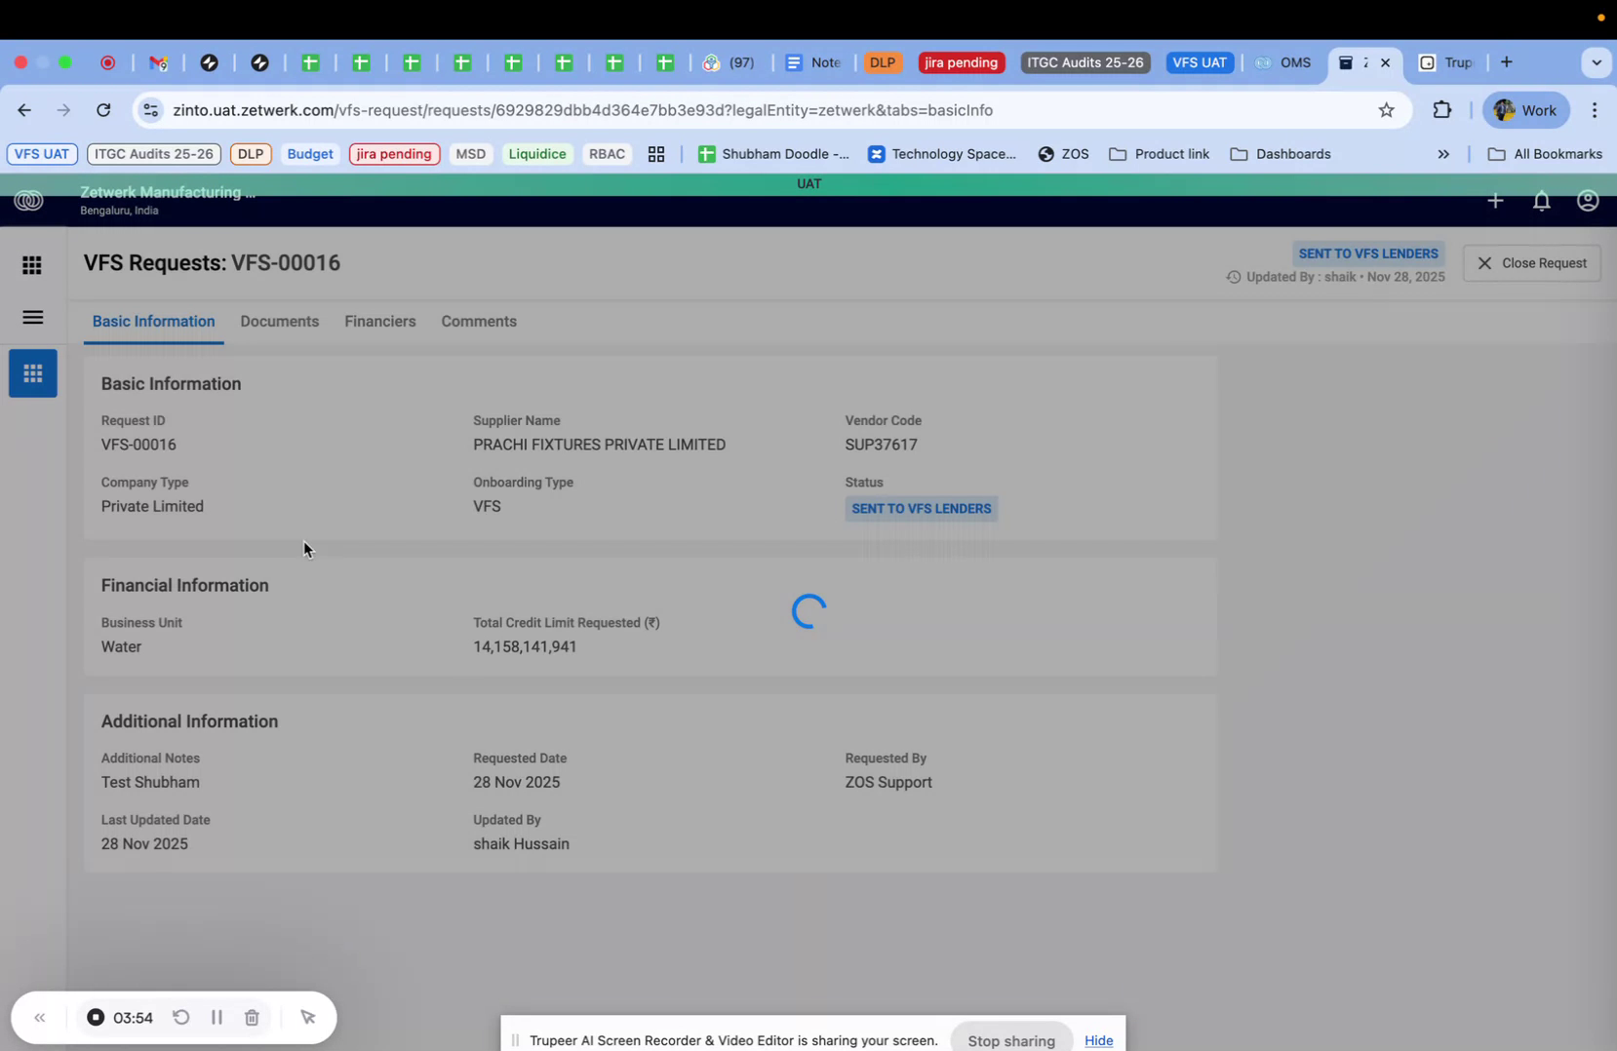Expand hidden bookmarks via double-arrow chevron
The image size is (1617, 1051).
pyautogui.click(x=1443, y=154)
